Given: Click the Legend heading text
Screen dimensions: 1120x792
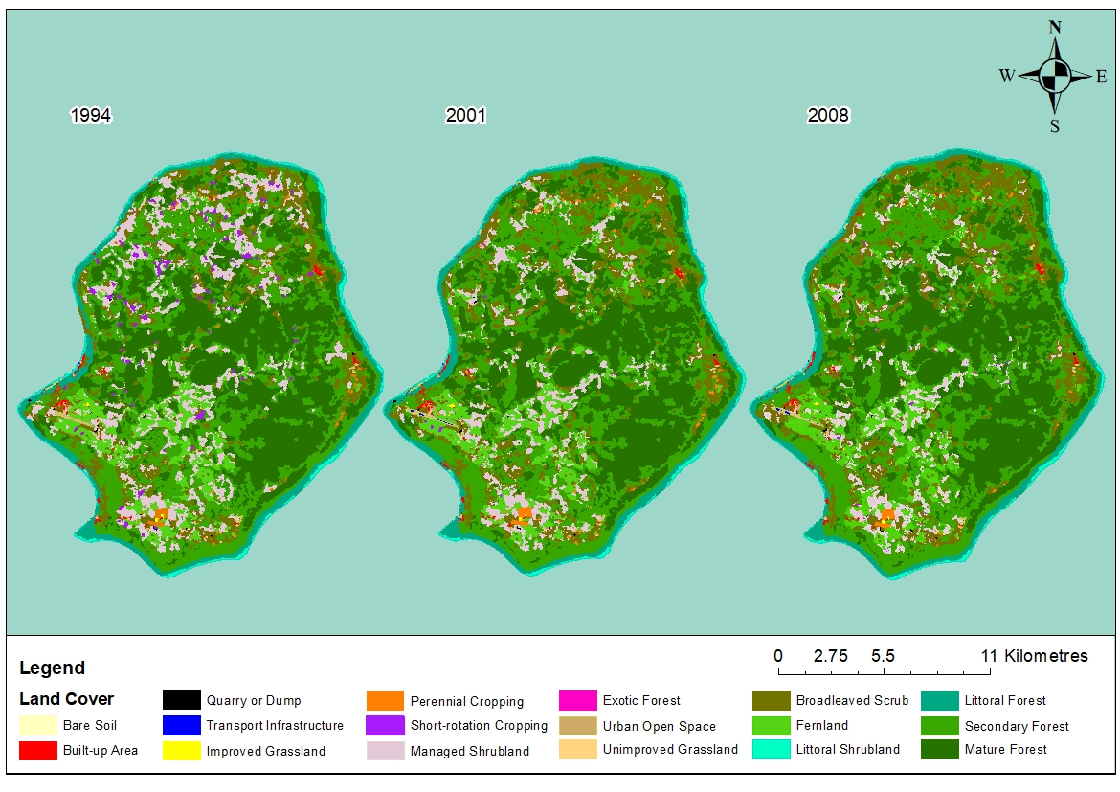Looking at the screenshot, I should click(52, 668).
